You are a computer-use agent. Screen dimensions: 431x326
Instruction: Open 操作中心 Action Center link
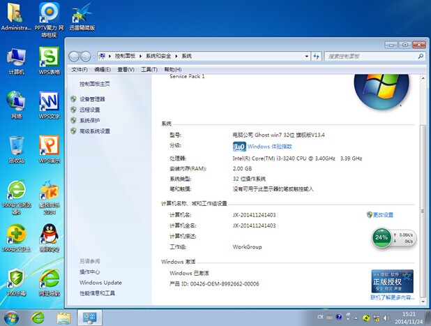point(89,272)
